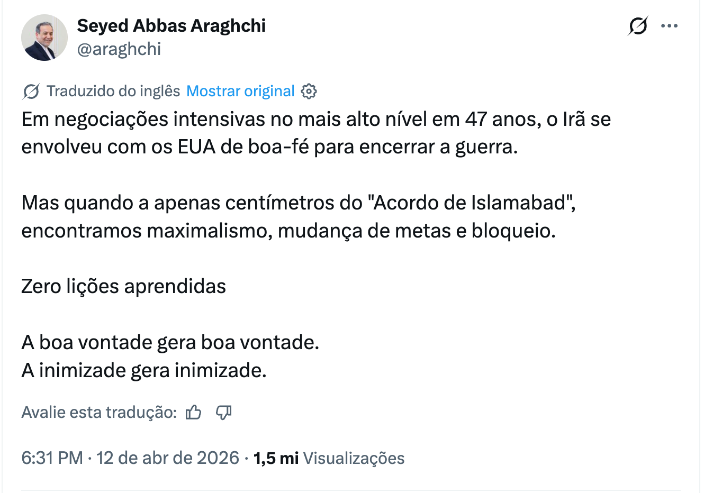Rate the translation with thumbs down

point(224,412)
